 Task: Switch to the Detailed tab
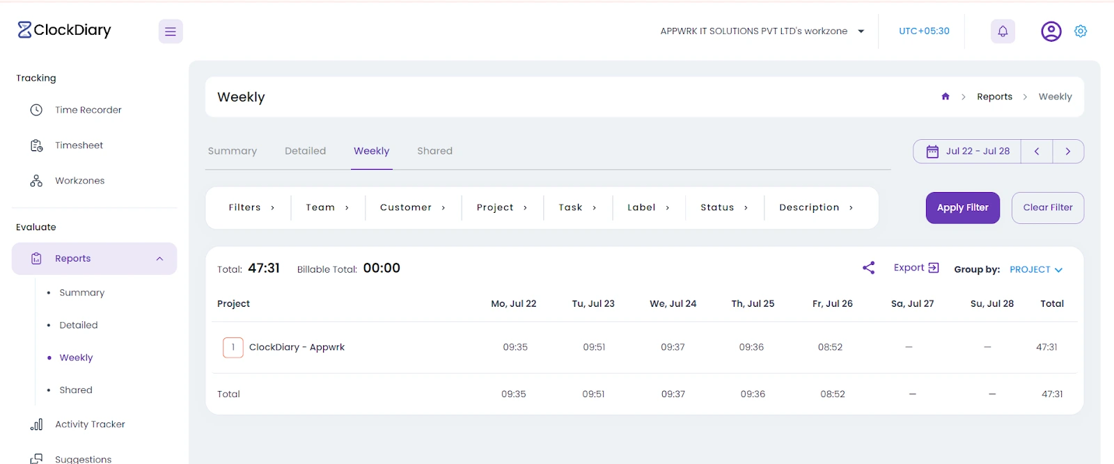click(305, 151)
